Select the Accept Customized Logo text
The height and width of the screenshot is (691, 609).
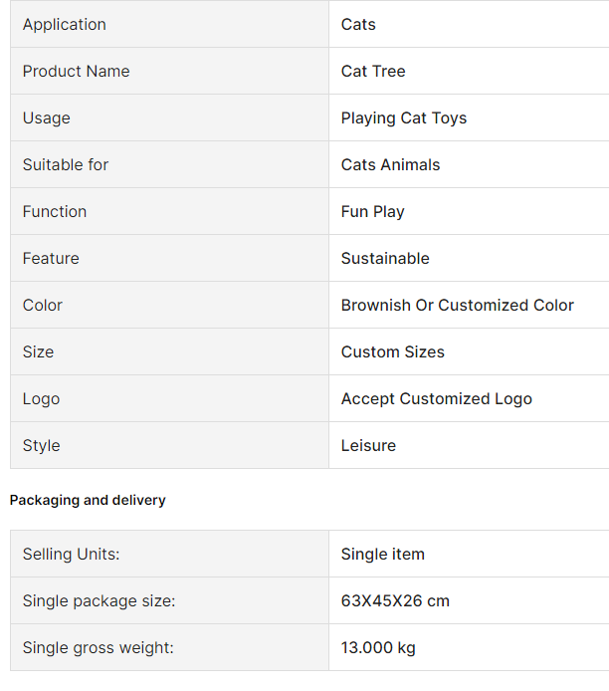tap(436, 398)
